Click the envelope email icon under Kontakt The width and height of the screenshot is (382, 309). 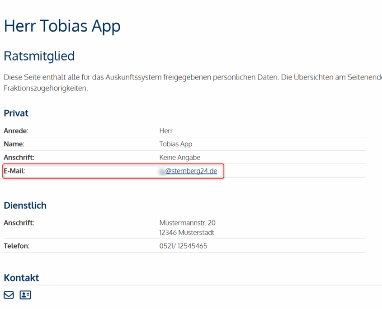click(9, 295)
